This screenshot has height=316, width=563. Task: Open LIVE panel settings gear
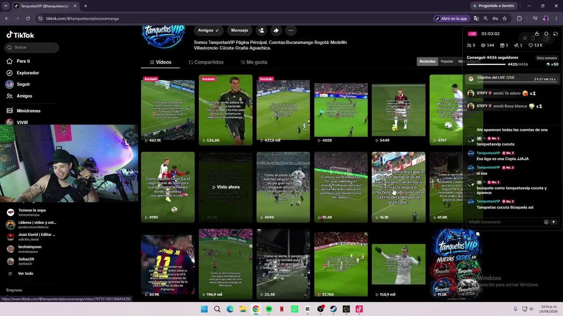(x=546, y=34)
